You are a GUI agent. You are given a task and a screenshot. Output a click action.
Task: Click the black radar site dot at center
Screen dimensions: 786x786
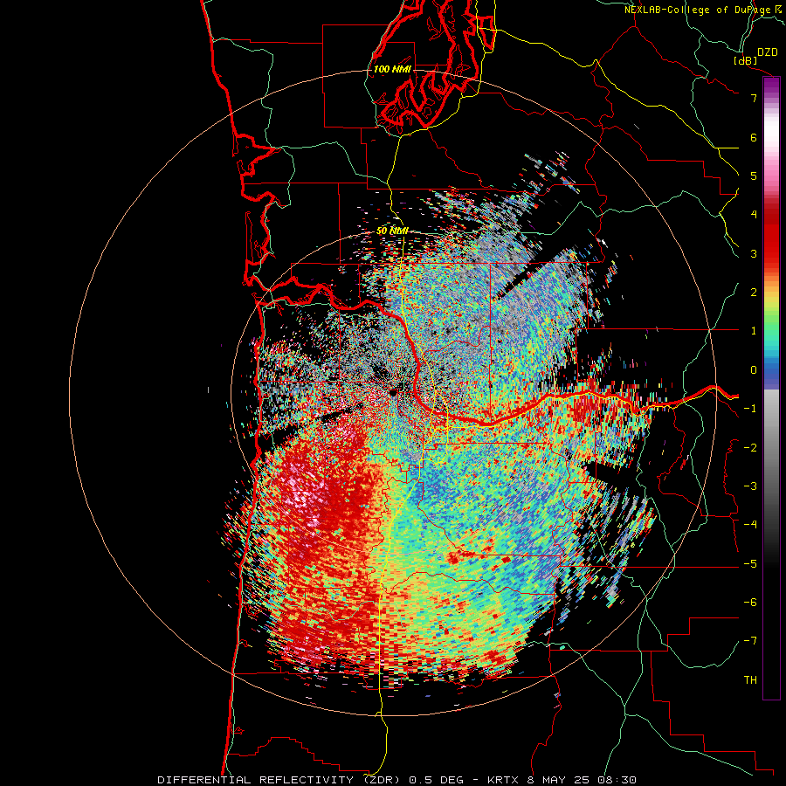[x=393, y=391]
